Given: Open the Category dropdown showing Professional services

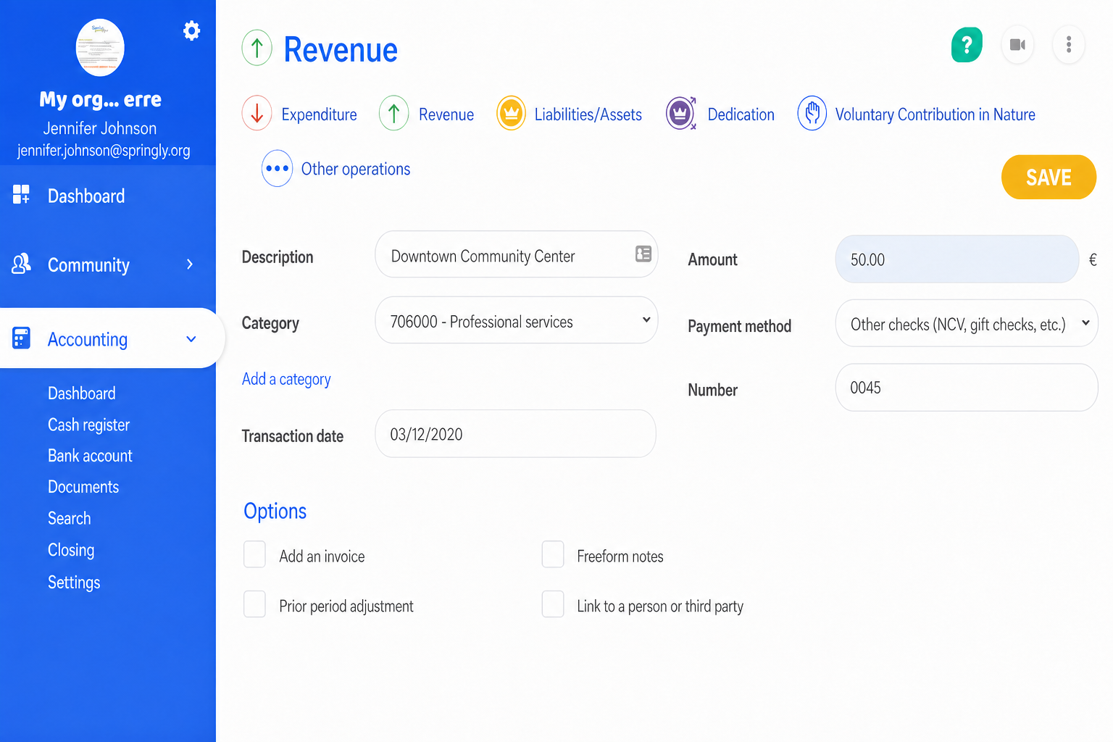Looking at the screenshot, I should point(517,320).
